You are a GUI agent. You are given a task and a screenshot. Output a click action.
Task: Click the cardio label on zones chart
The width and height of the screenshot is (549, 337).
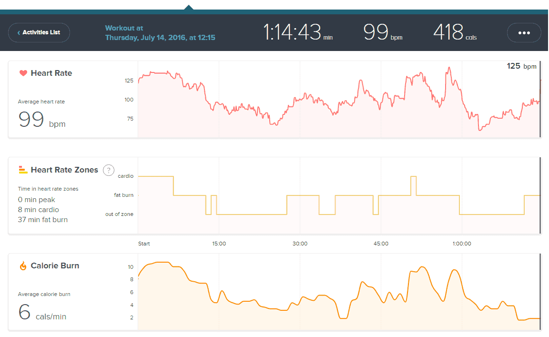point(125,176)
